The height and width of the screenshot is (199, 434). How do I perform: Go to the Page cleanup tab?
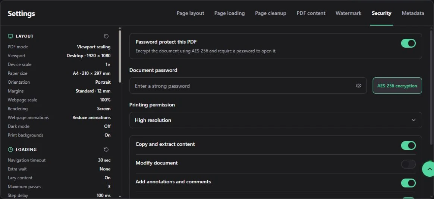point(270,13)
